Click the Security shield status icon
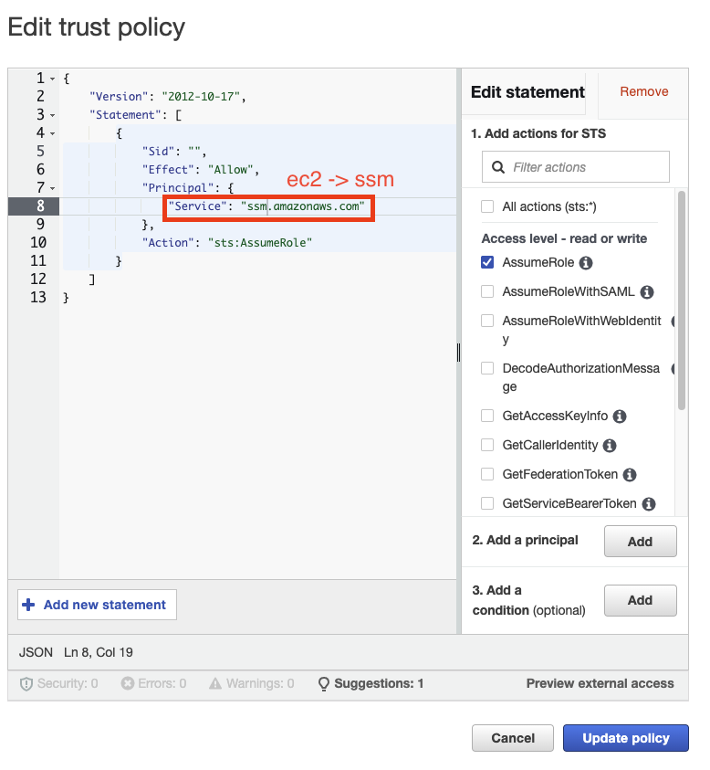 [x=26, y=684]
